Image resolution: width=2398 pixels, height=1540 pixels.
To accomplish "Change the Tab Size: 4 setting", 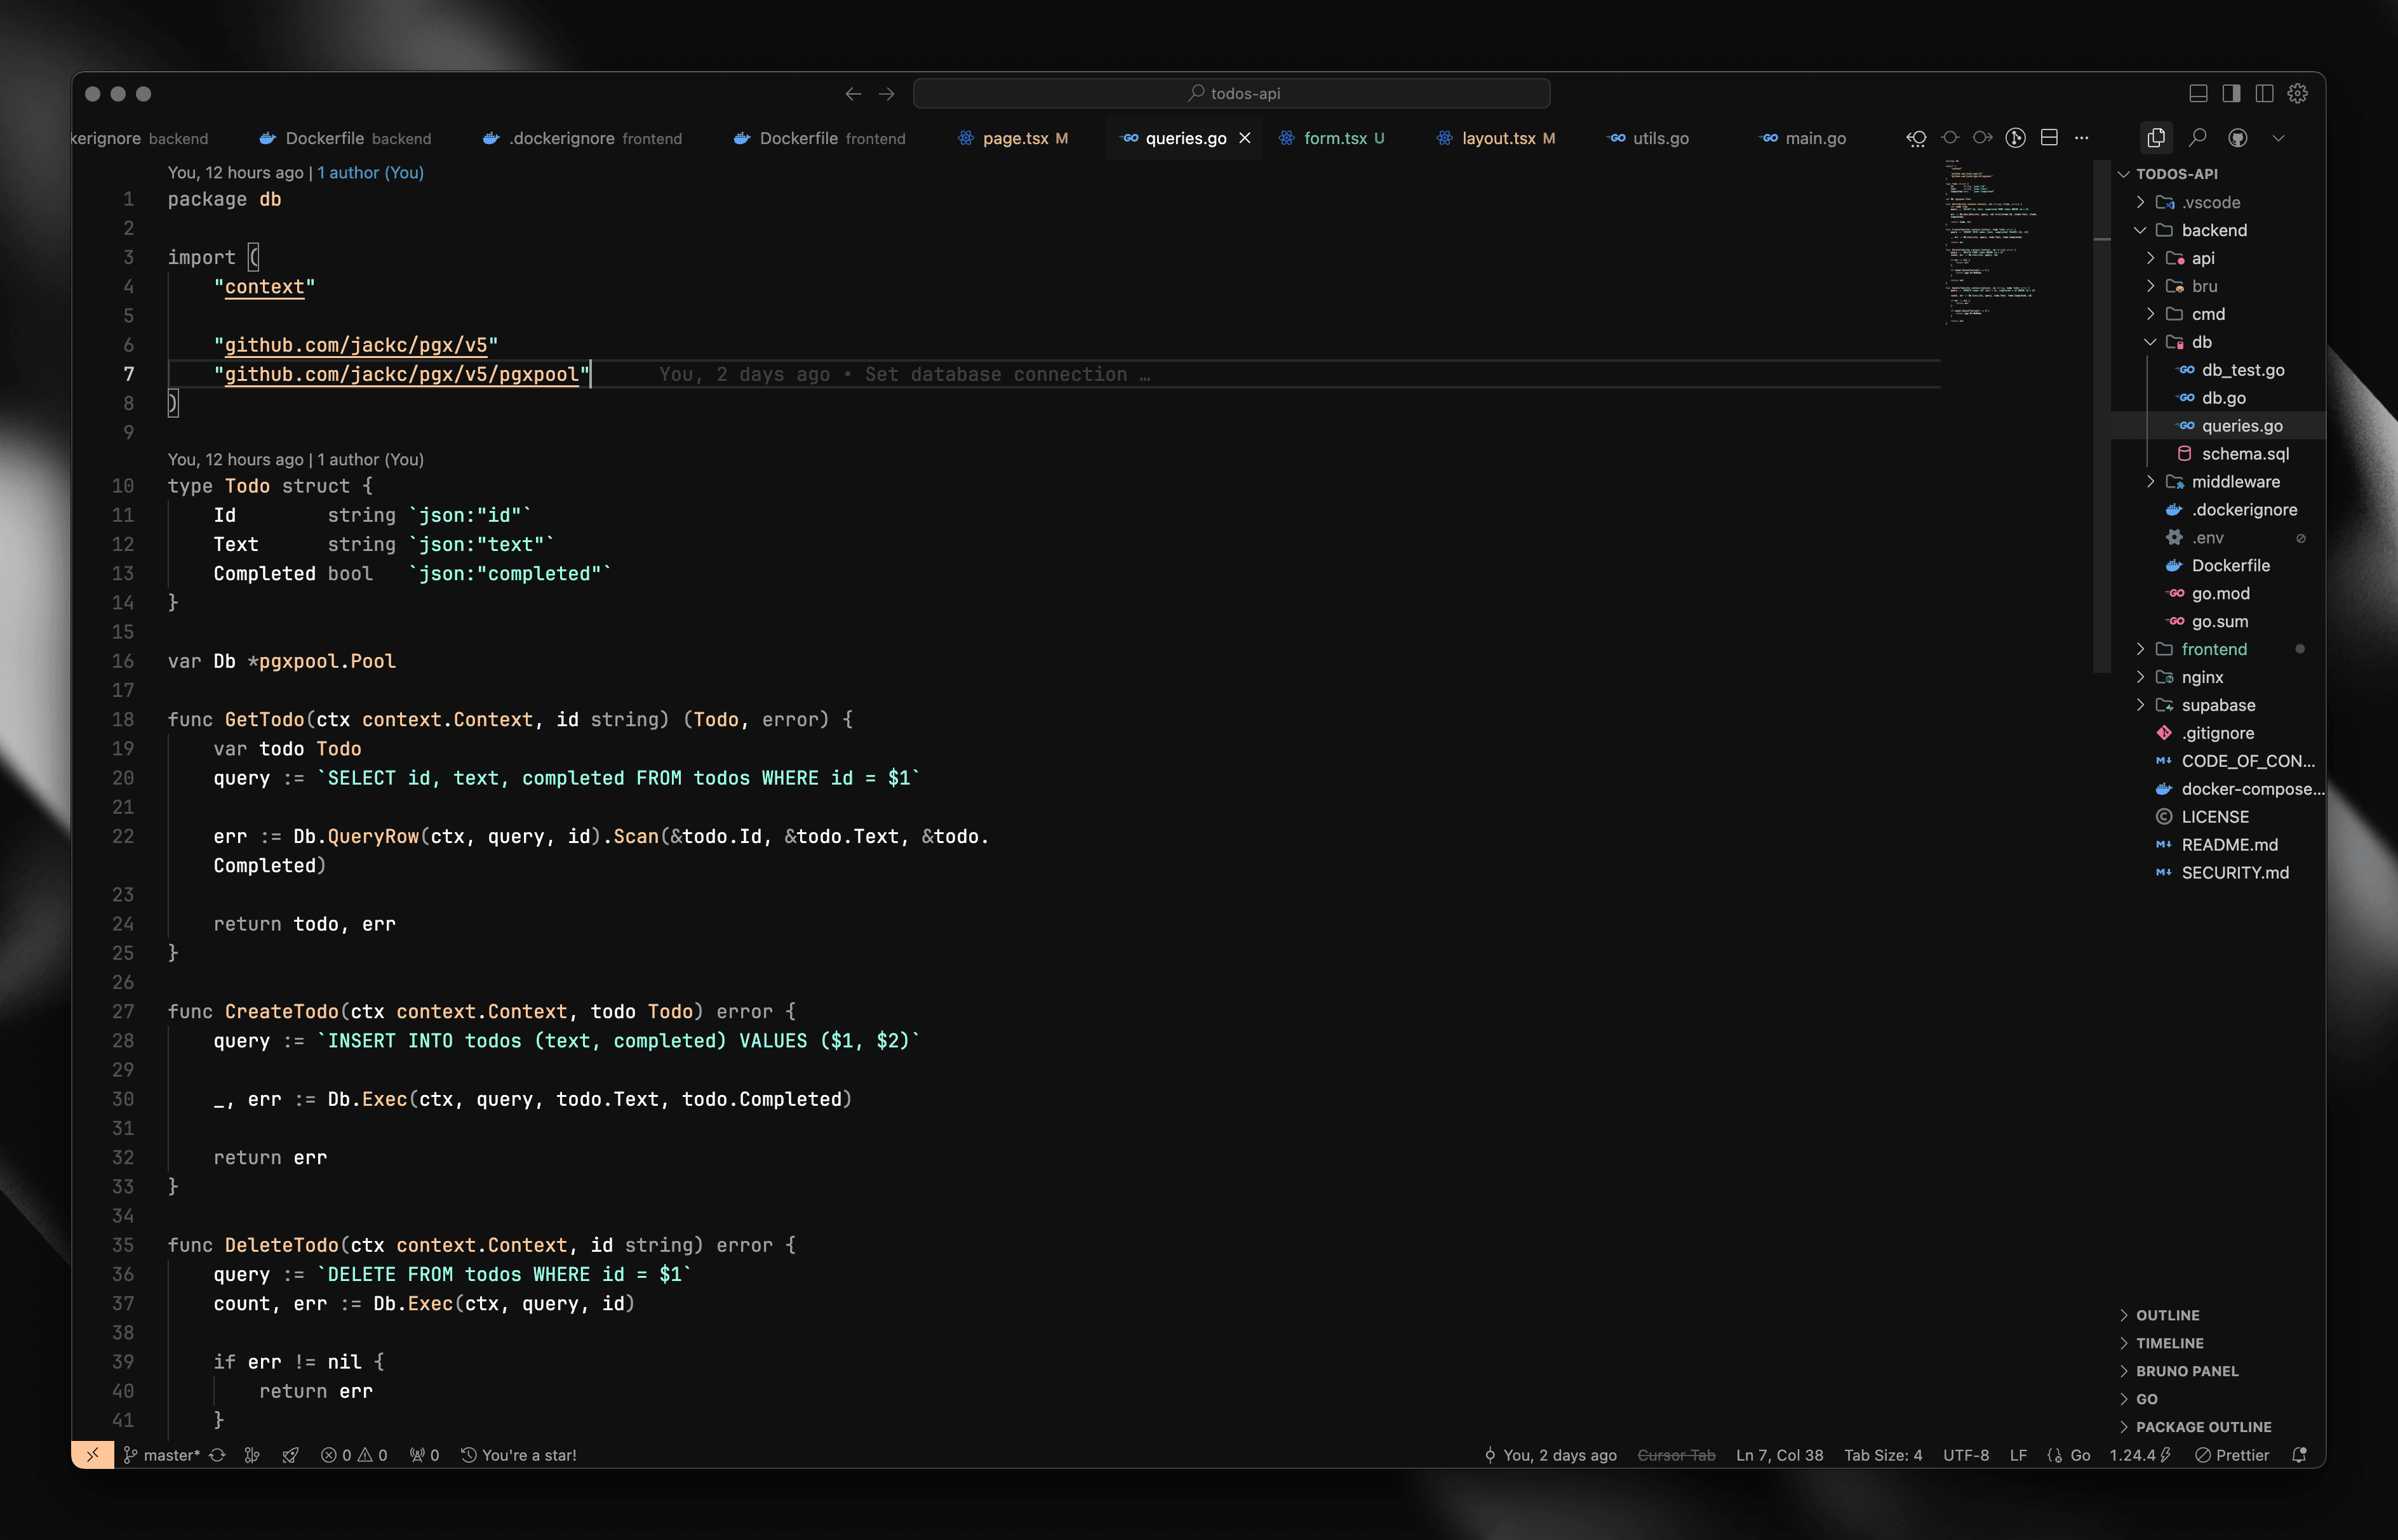I will point(1883,1455).
